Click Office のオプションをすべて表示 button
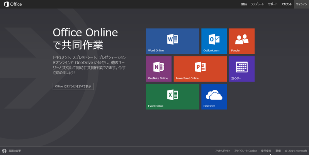 click(x=73, y=86)
